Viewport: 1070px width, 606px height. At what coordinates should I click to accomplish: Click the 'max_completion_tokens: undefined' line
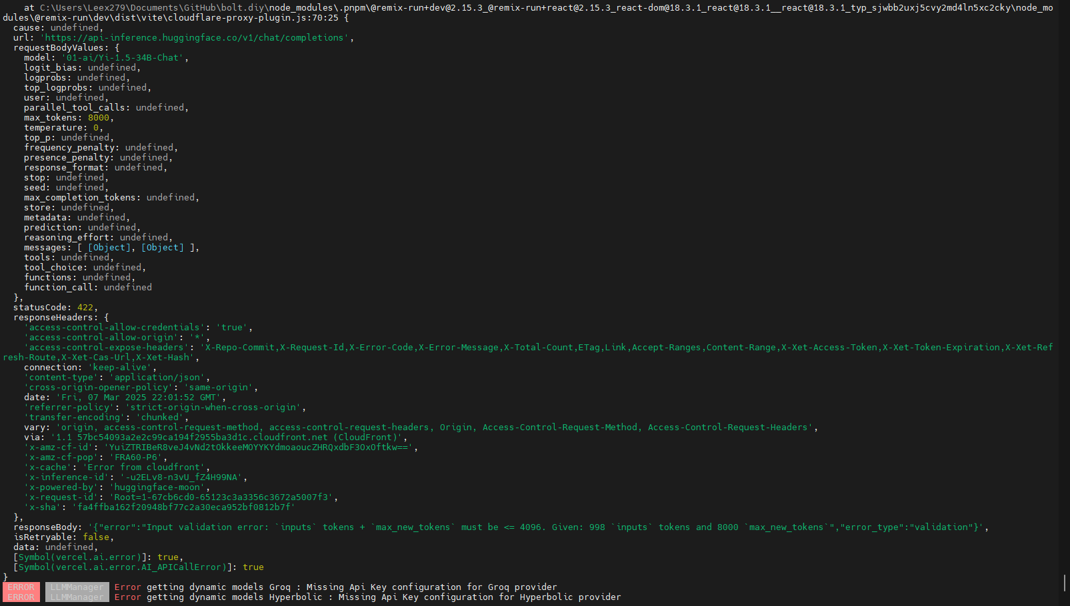pyautogui.click(x=112, y=198)
